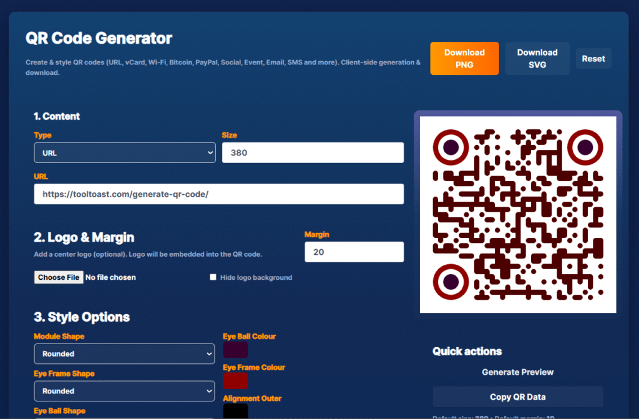Click the Copy QR Data button
Screen dimensions: 639x419
tap(517, 397)
